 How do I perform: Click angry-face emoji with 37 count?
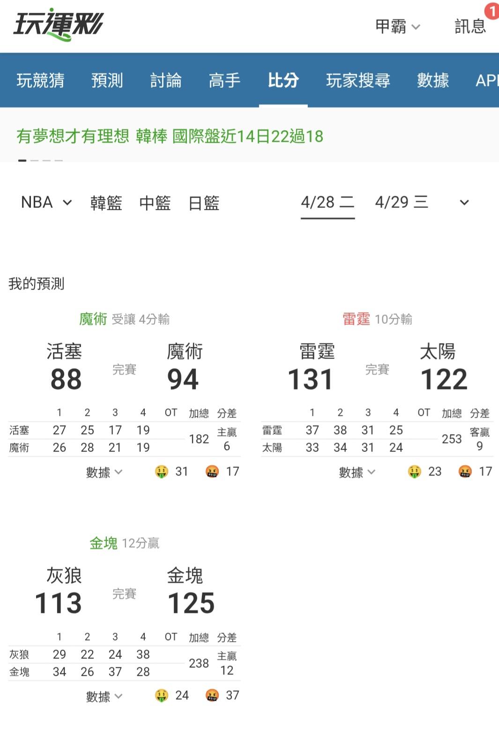(212, 695)
